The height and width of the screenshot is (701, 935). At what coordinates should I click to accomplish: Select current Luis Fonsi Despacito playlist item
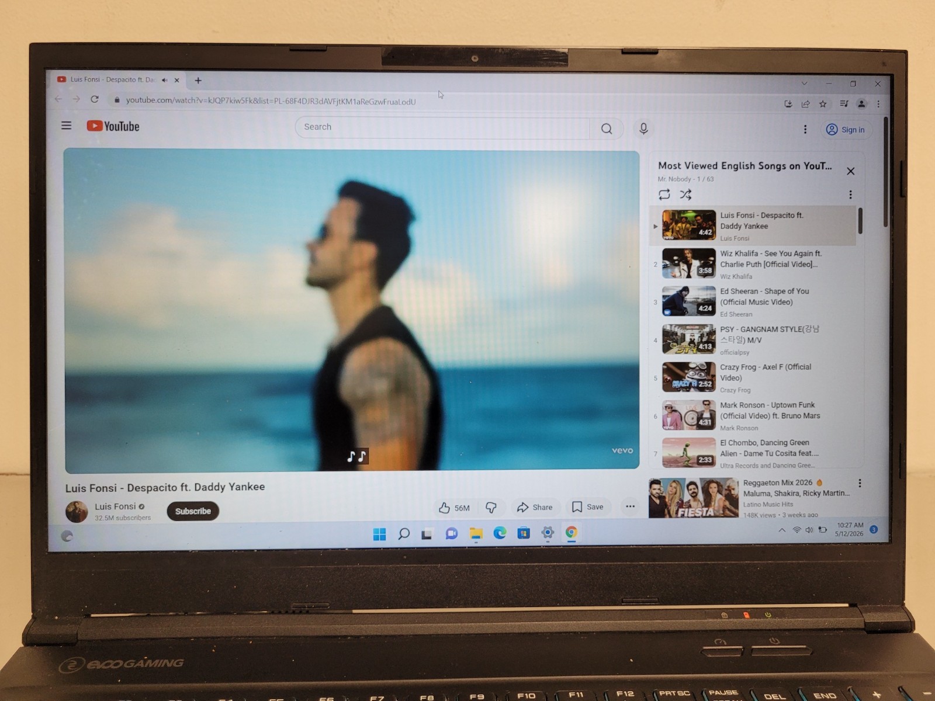click(754, 226)
